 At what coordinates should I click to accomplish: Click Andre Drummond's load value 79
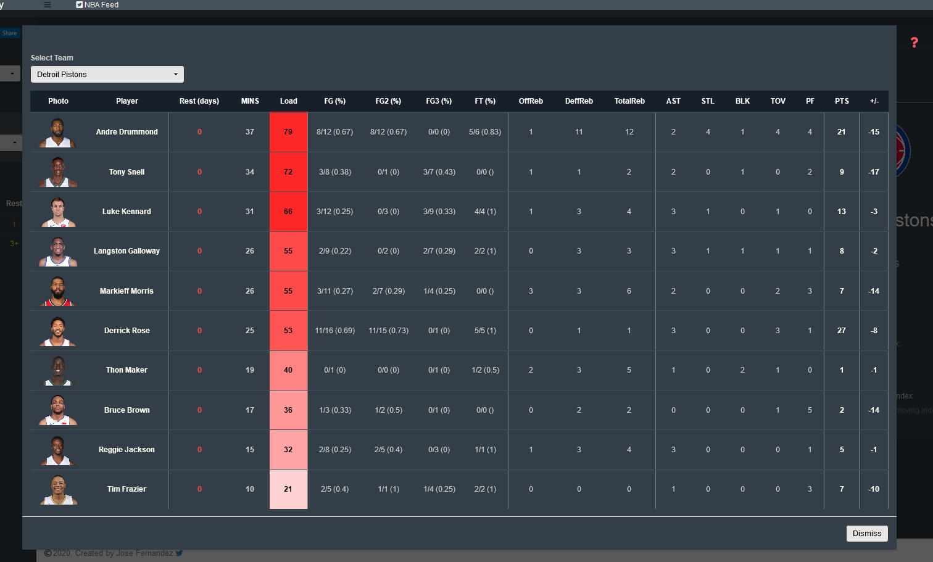(288, 132)
